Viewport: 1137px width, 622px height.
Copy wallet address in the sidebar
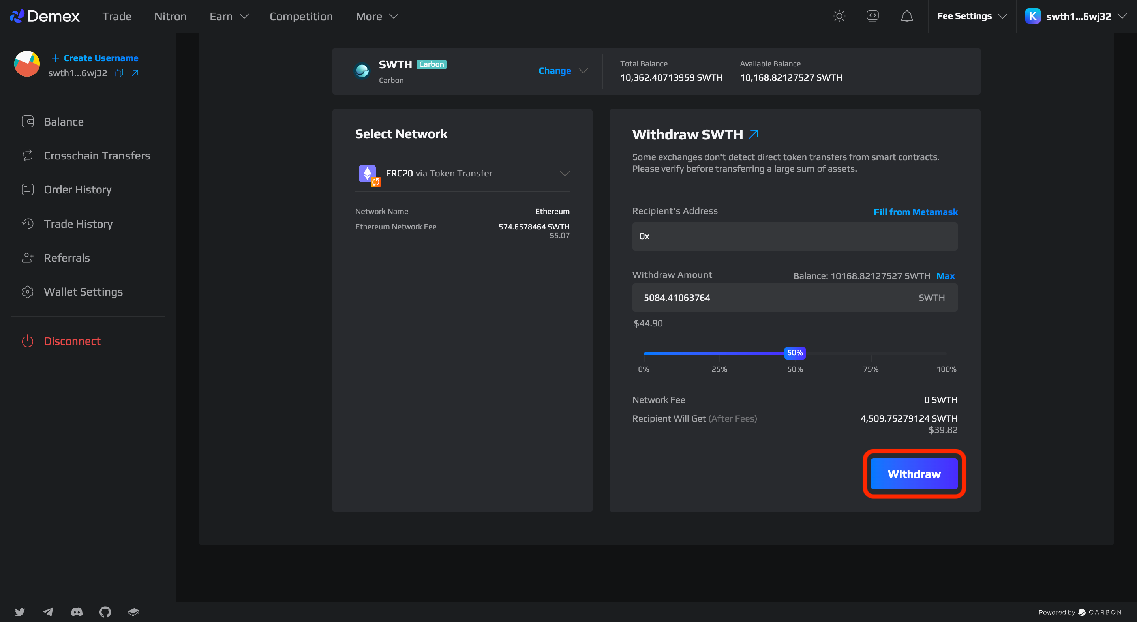click(119, 73)
